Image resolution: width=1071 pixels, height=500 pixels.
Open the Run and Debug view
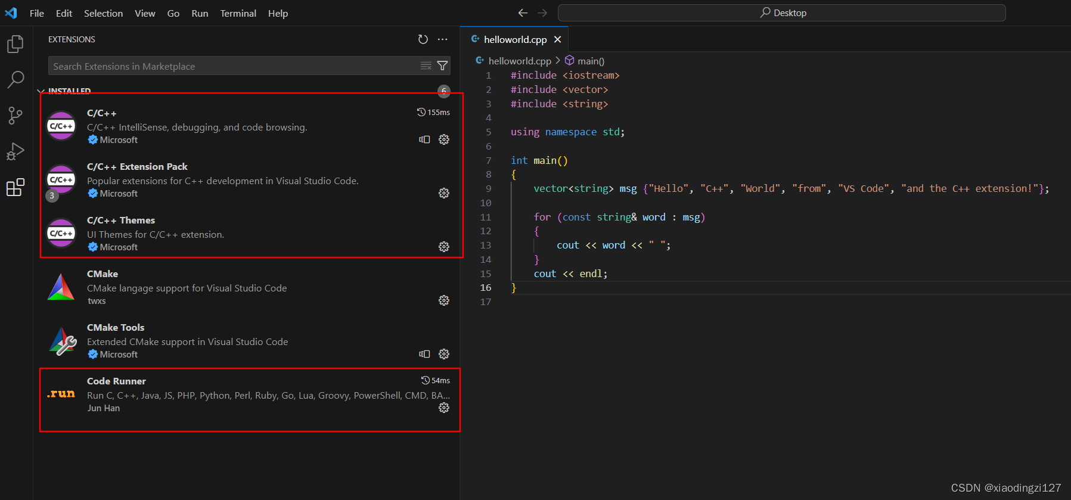click(15, 151)
